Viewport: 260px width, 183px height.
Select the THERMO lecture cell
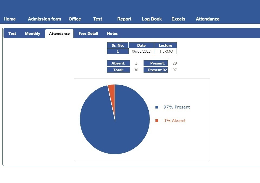(x=165, y=51)
